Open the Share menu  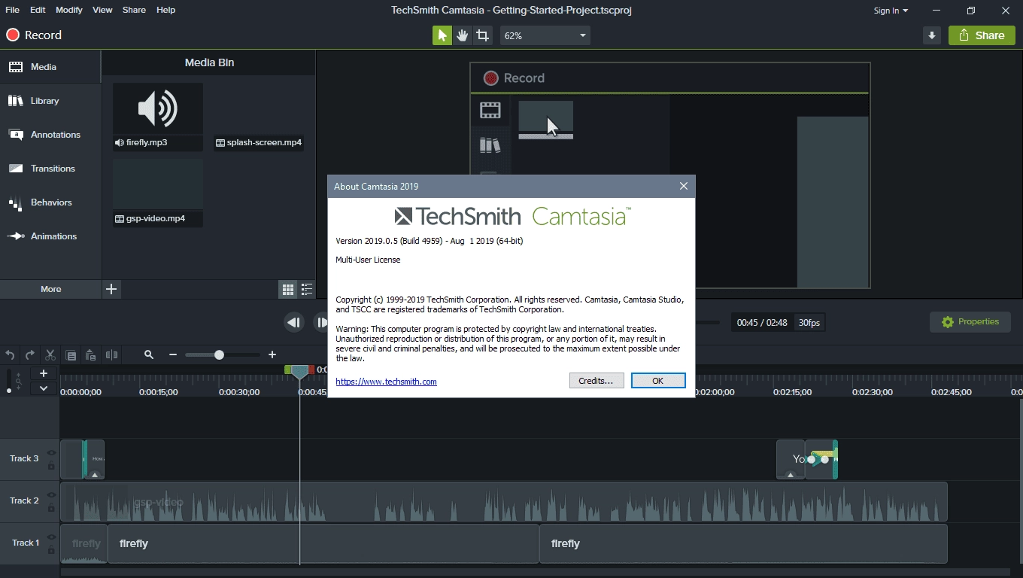(134, 10)
